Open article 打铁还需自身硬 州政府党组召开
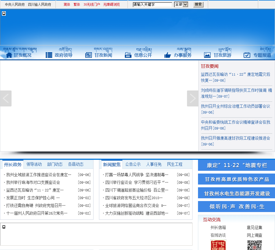Viewport: 275px width, 250px height. tap(36, 205)
